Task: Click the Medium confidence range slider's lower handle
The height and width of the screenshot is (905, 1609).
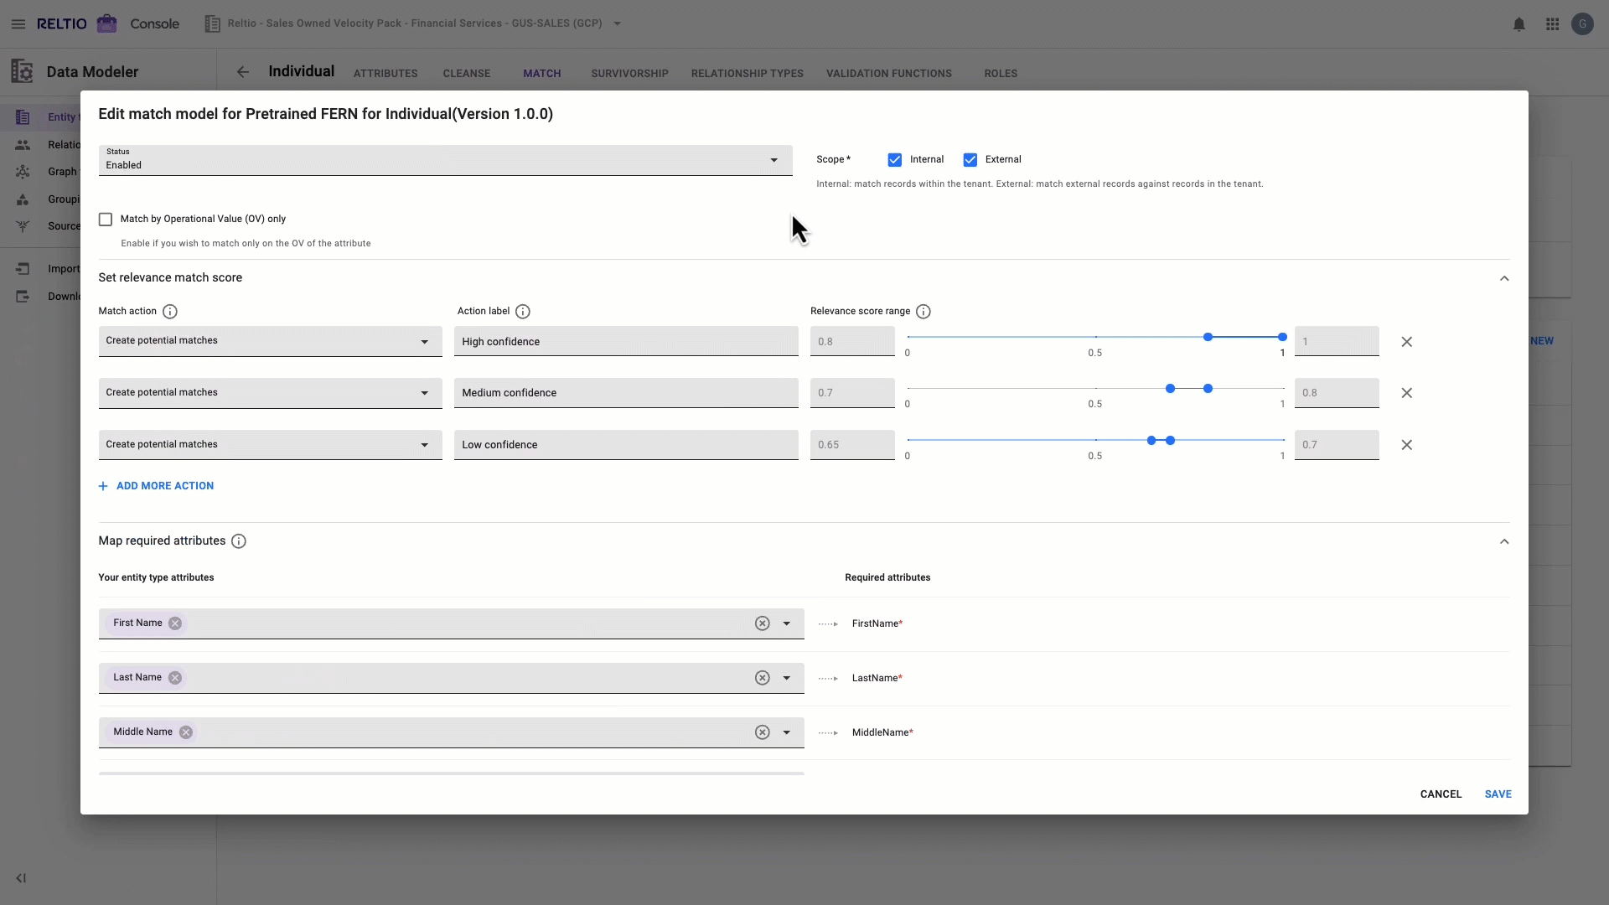Action: click(1170, 389)
